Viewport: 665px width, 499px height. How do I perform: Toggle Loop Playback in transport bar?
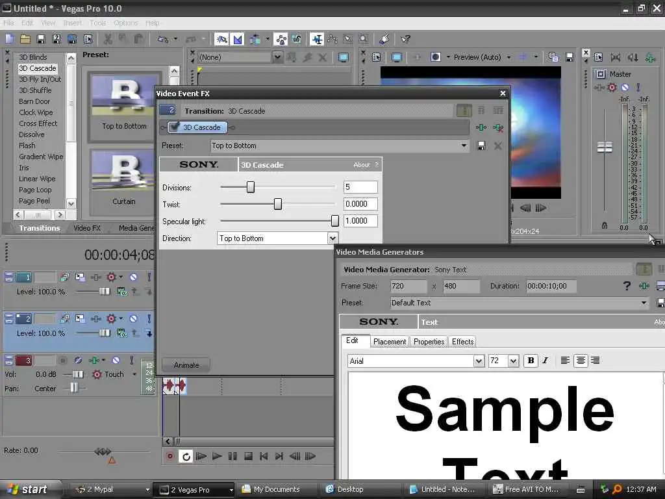(x=186, y=456)
